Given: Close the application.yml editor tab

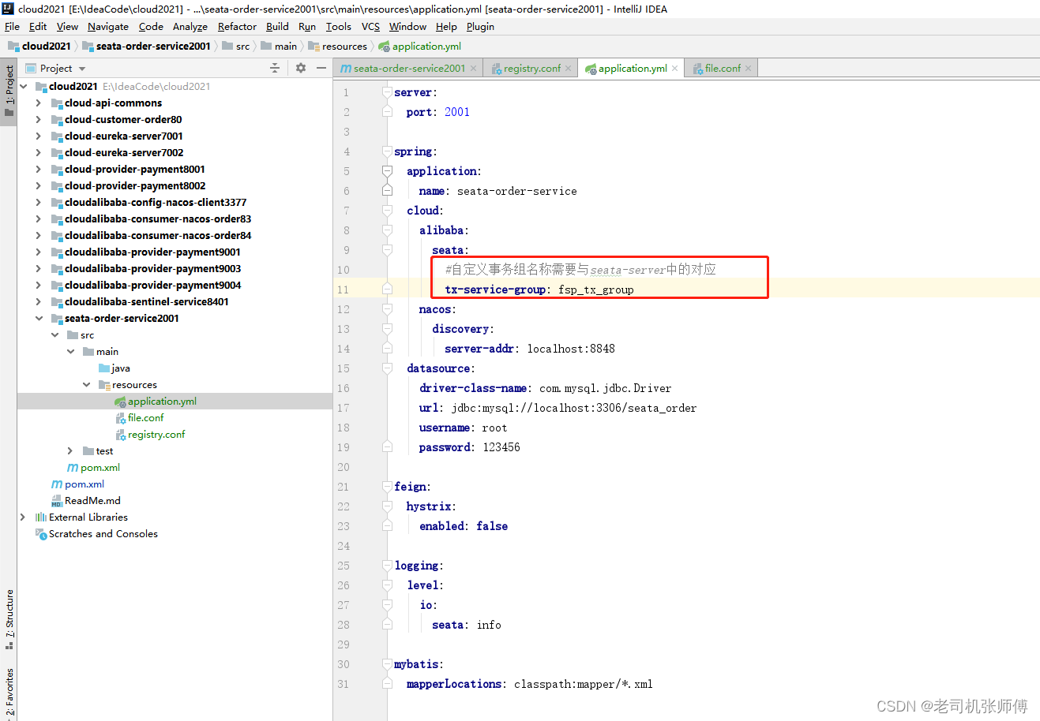Looking at the screenshot, I should [x=675, y=69].
